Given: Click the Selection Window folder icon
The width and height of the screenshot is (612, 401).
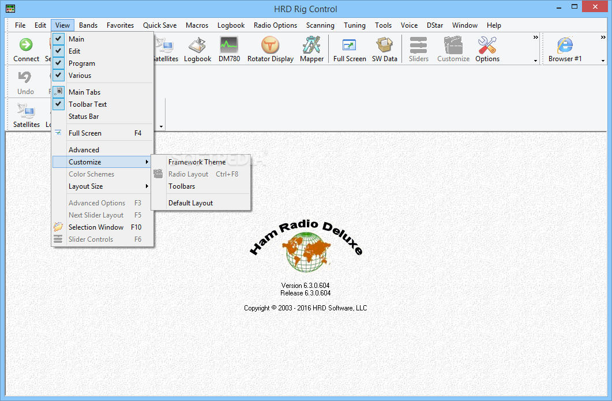Looking at the screenshot, I should (x=58, y=227).
